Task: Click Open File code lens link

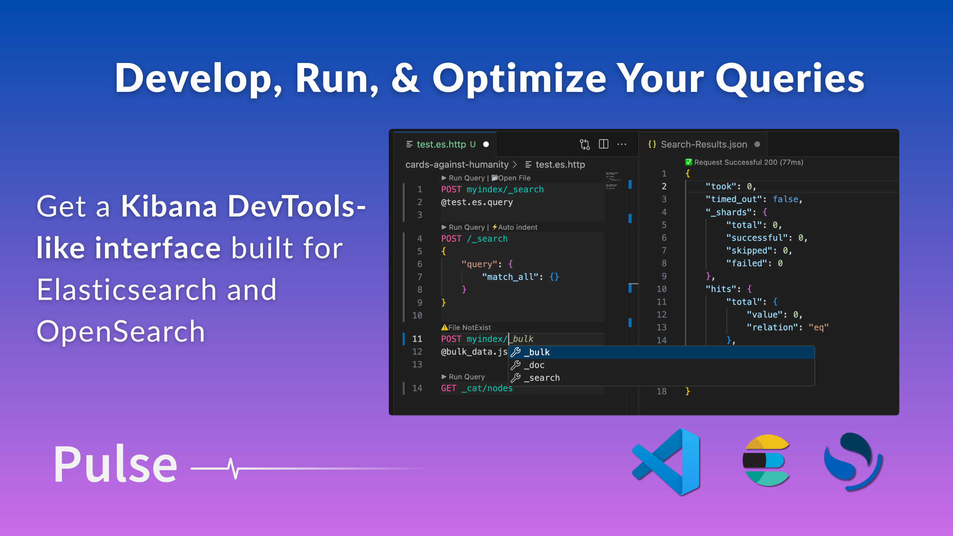Action: (x=514, y=178)
